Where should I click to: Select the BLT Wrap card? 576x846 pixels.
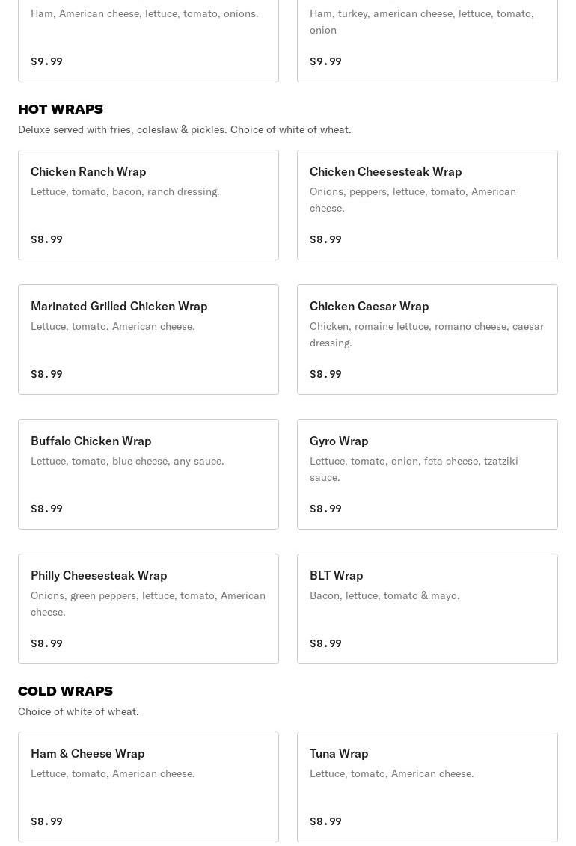(x=427, y=608)
